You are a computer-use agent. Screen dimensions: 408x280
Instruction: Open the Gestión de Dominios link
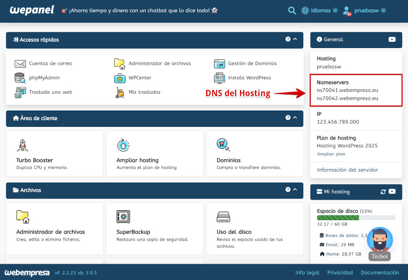(253, 63)
